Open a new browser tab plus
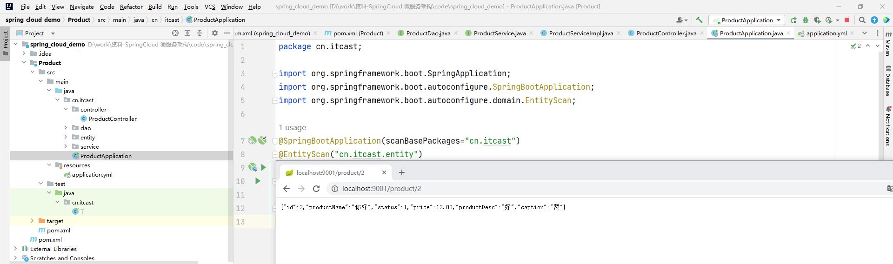 [402, 172]
